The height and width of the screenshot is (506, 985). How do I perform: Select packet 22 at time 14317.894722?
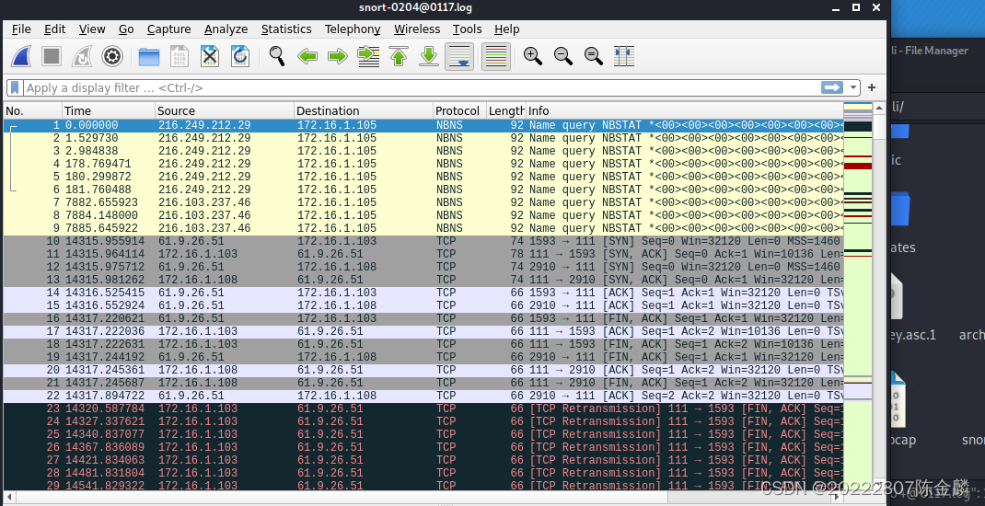point(423,396)
